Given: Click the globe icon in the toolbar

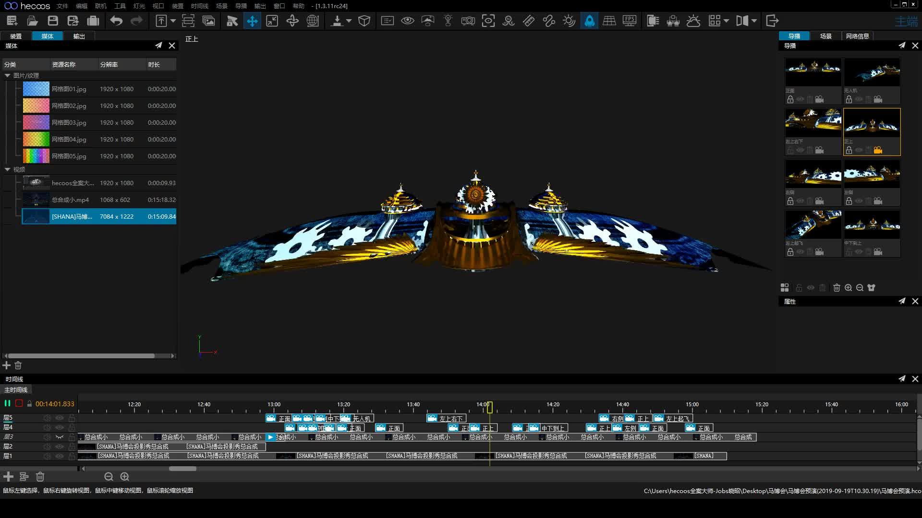Looking at the screenshot, I should pyautogui.click(x=313, y=21).
